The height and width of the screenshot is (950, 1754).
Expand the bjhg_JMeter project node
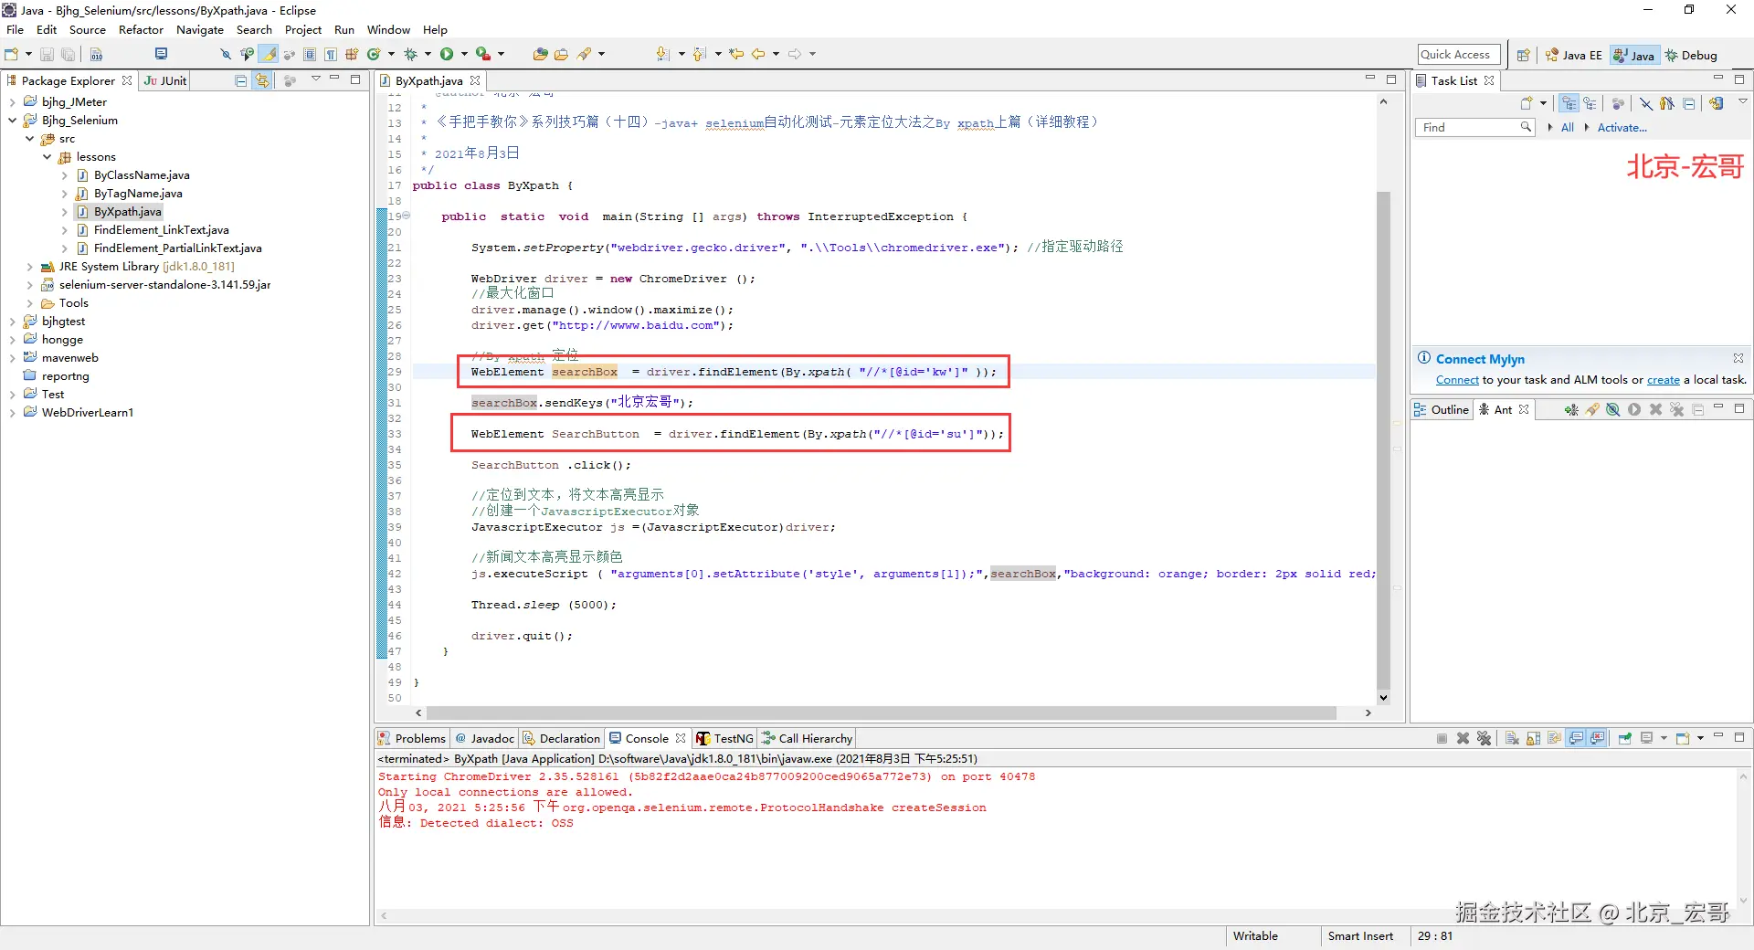[x=12, y=102]
